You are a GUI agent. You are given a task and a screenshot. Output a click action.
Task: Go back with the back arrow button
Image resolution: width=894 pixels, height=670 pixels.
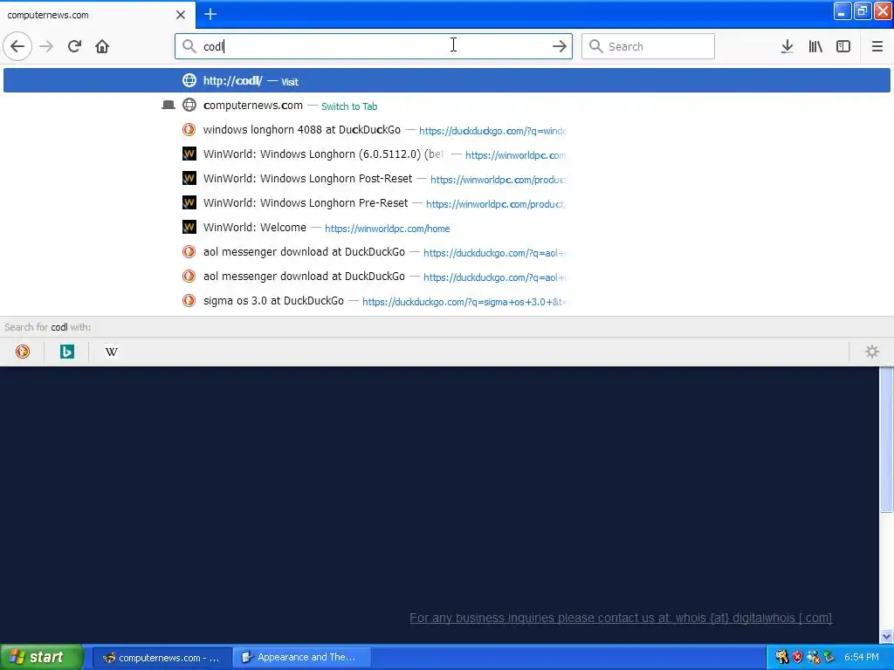pyautogui.click(x=17, y=46)
